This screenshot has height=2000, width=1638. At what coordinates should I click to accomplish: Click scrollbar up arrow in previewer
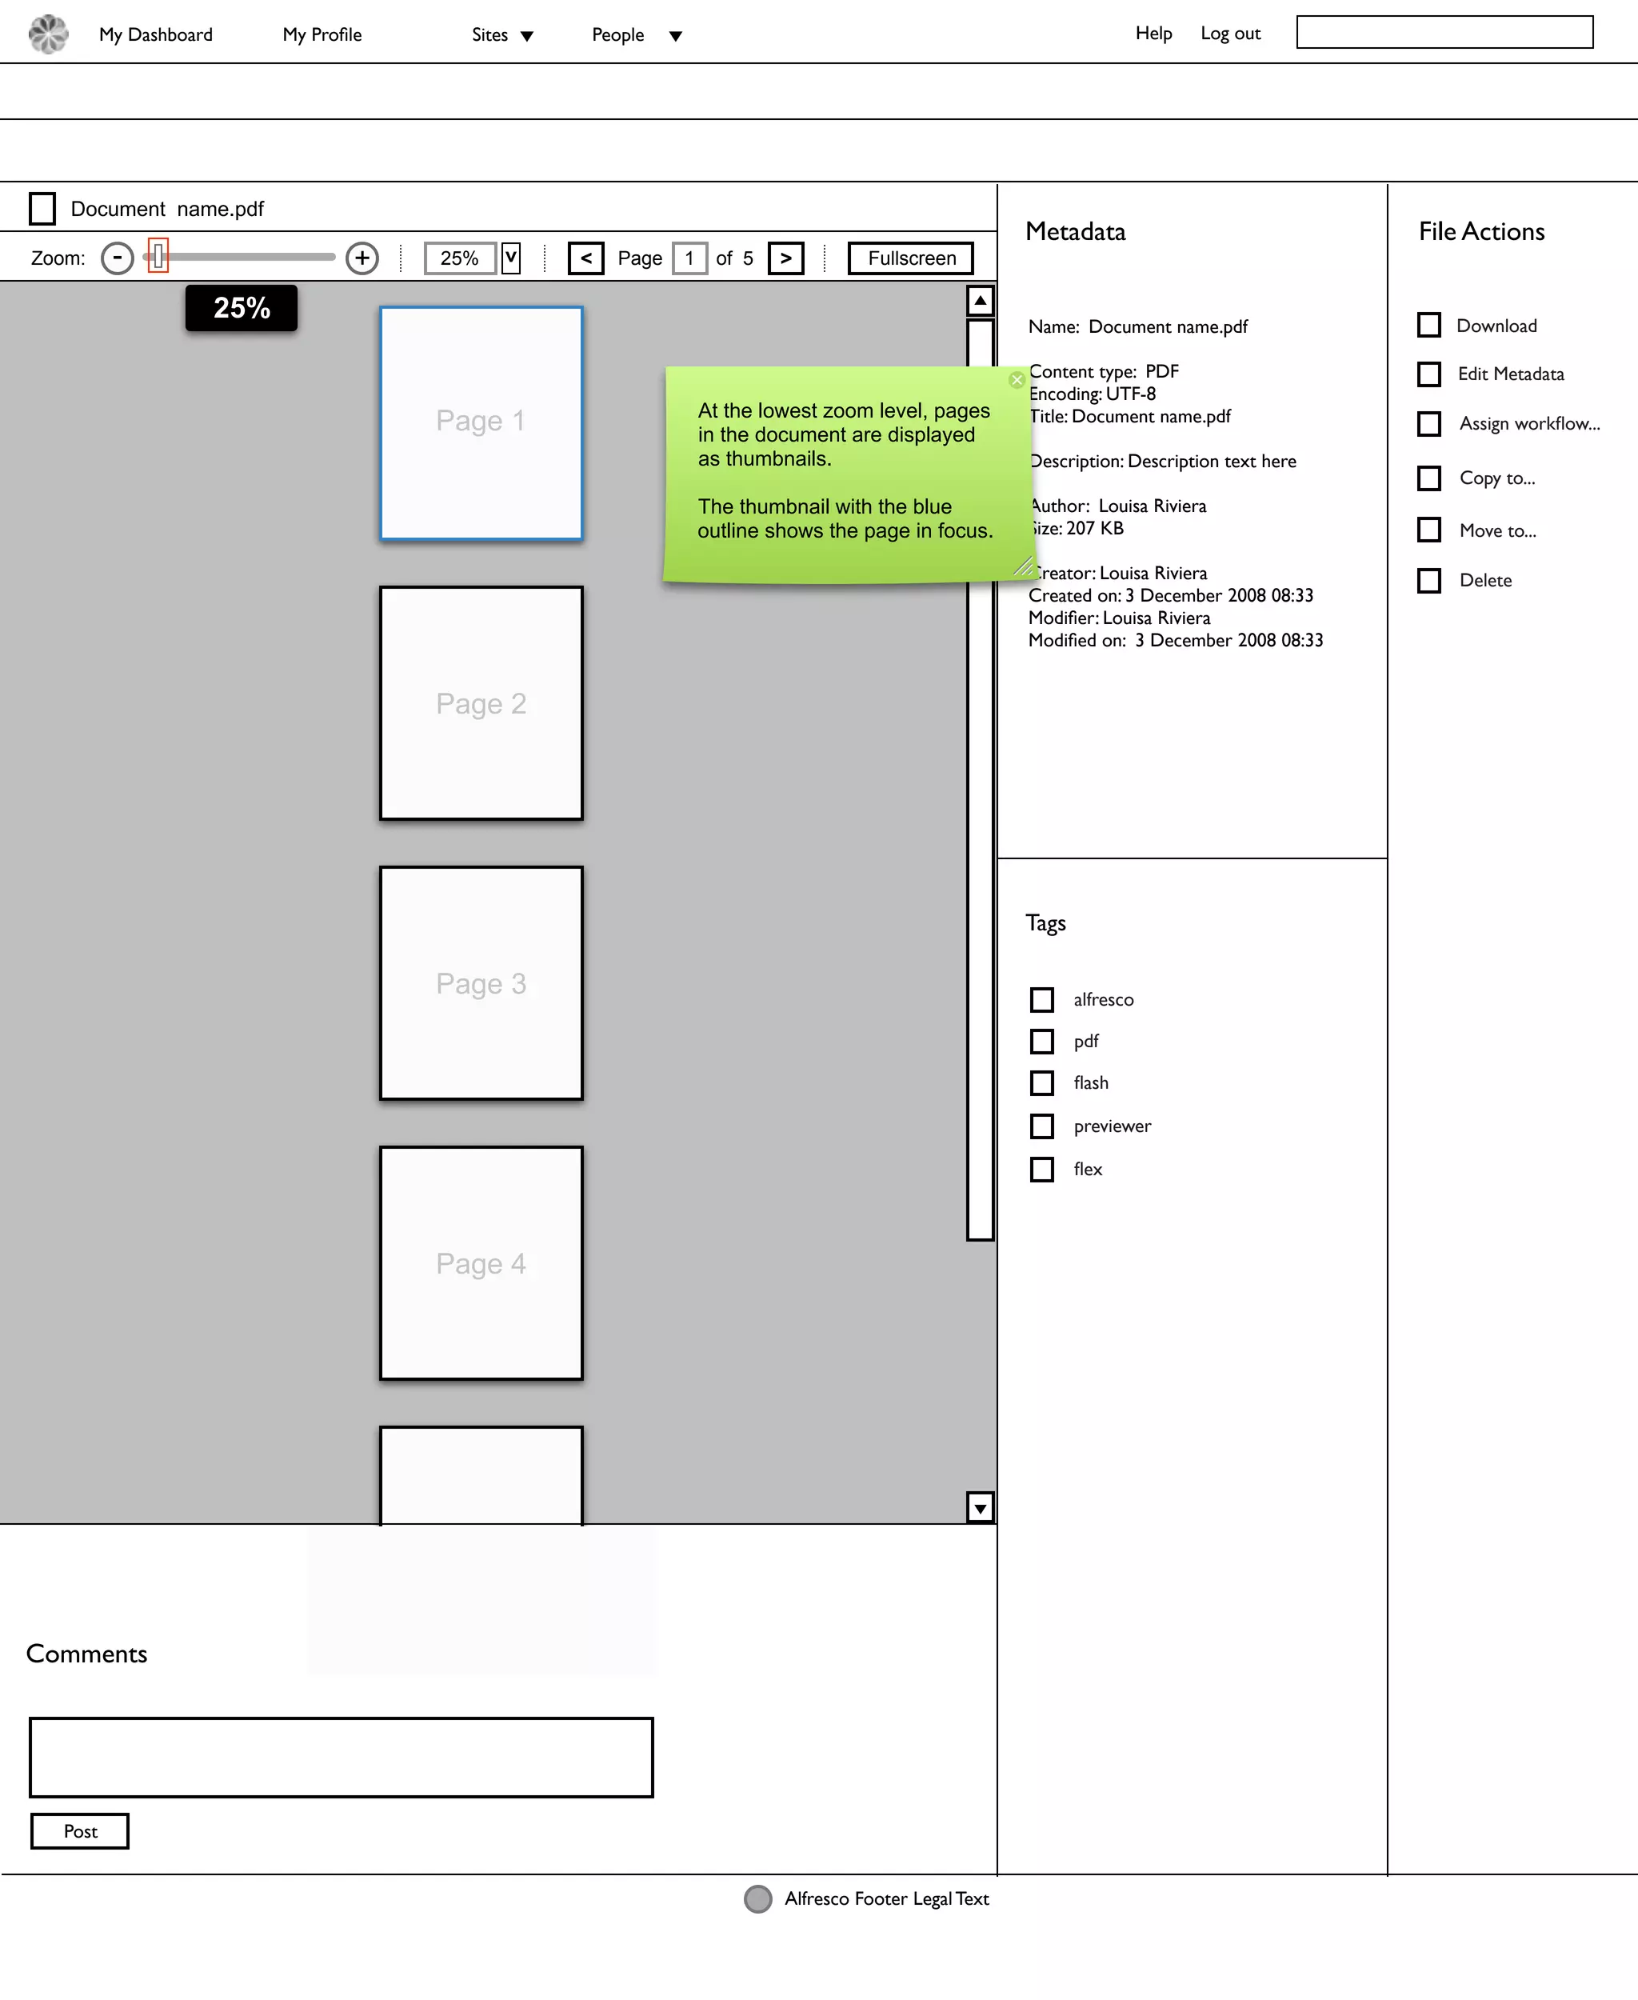pyautogui.click(x=981, y=300)
